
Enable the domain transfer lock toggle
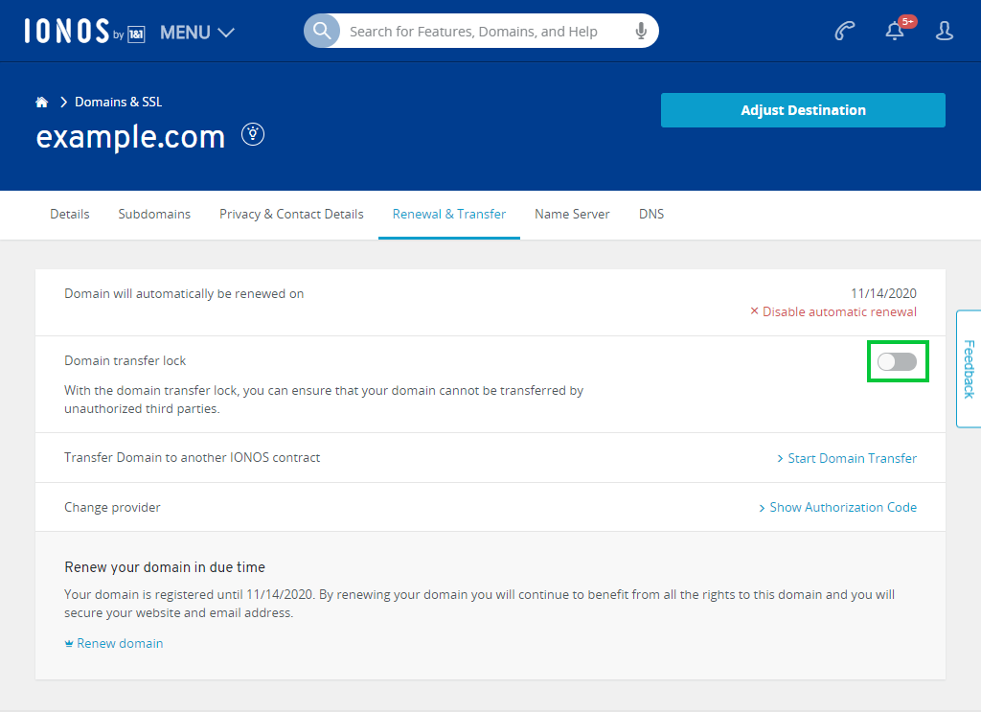point(897,361)
